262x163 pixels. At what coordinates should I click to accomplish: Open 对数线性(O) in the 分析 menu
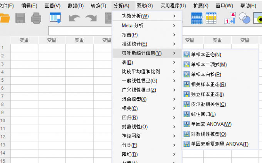click(147, 127)
